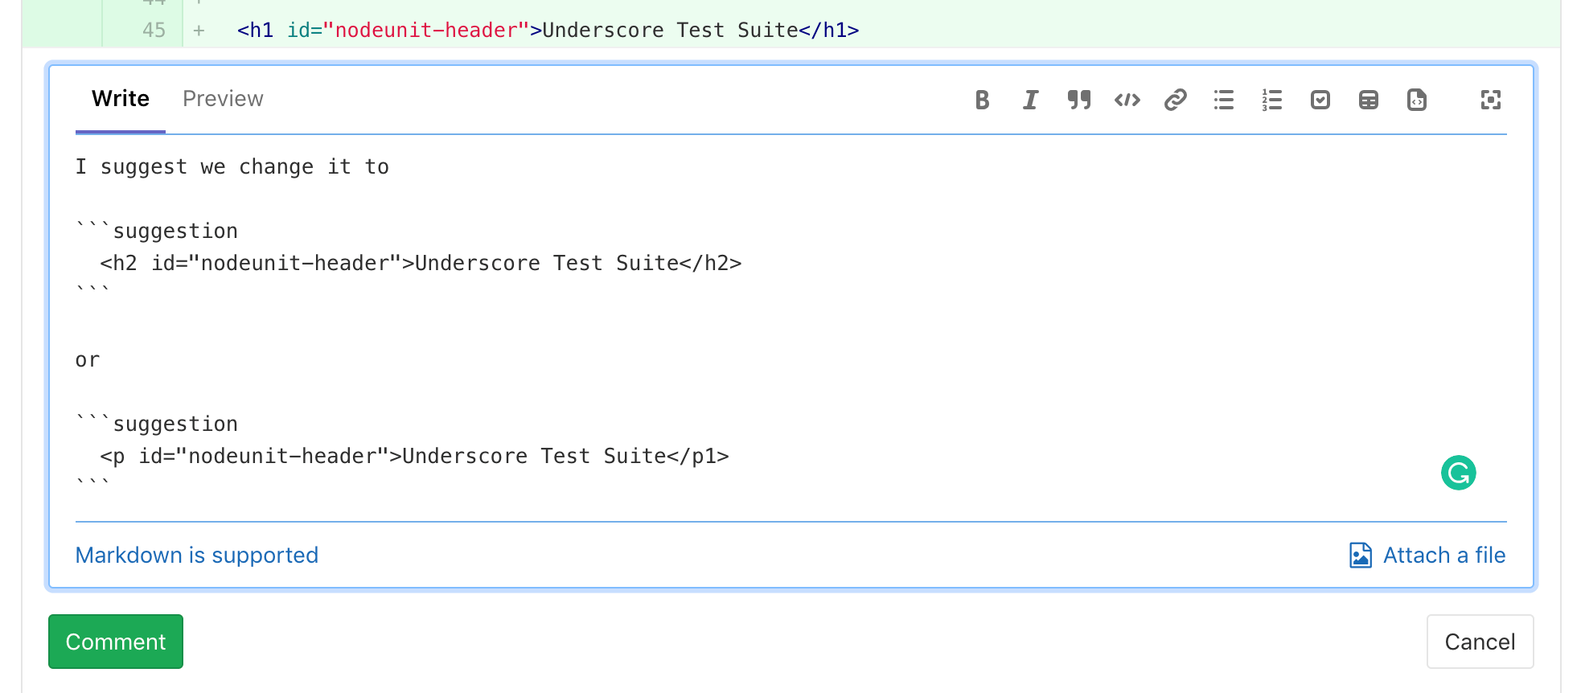Toggle bold formatting in the comment editor
The image size is (1581, 693).
(x=982, y=100)
